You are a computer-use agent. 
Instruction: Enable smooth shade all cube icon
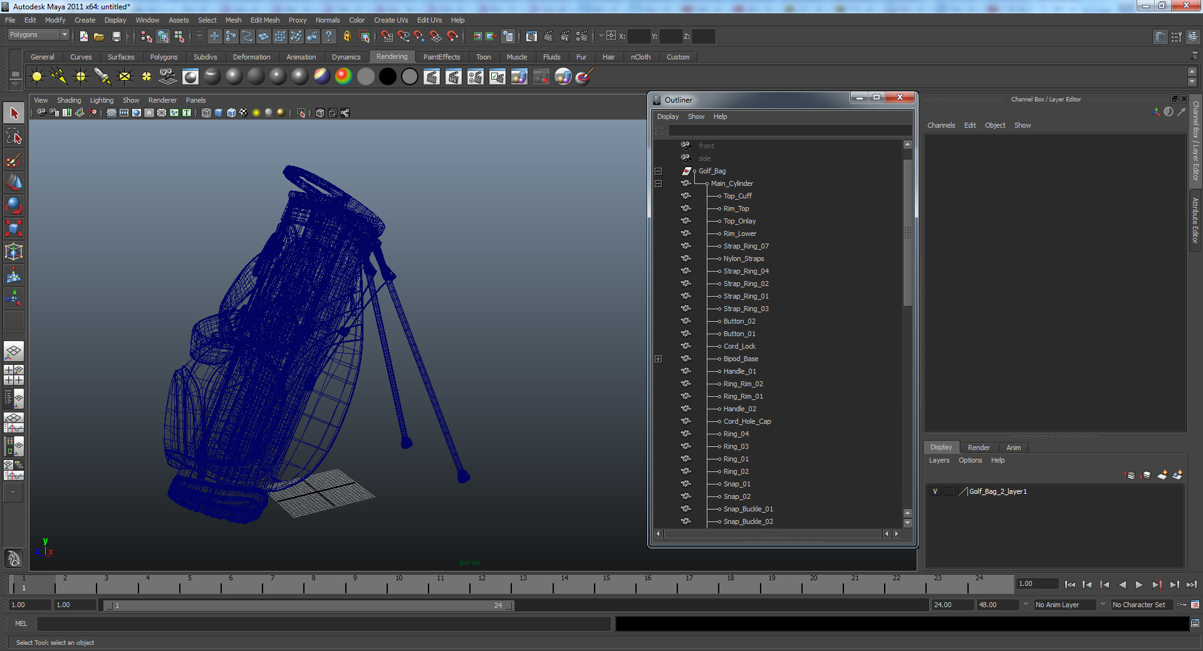pos(219,113)
